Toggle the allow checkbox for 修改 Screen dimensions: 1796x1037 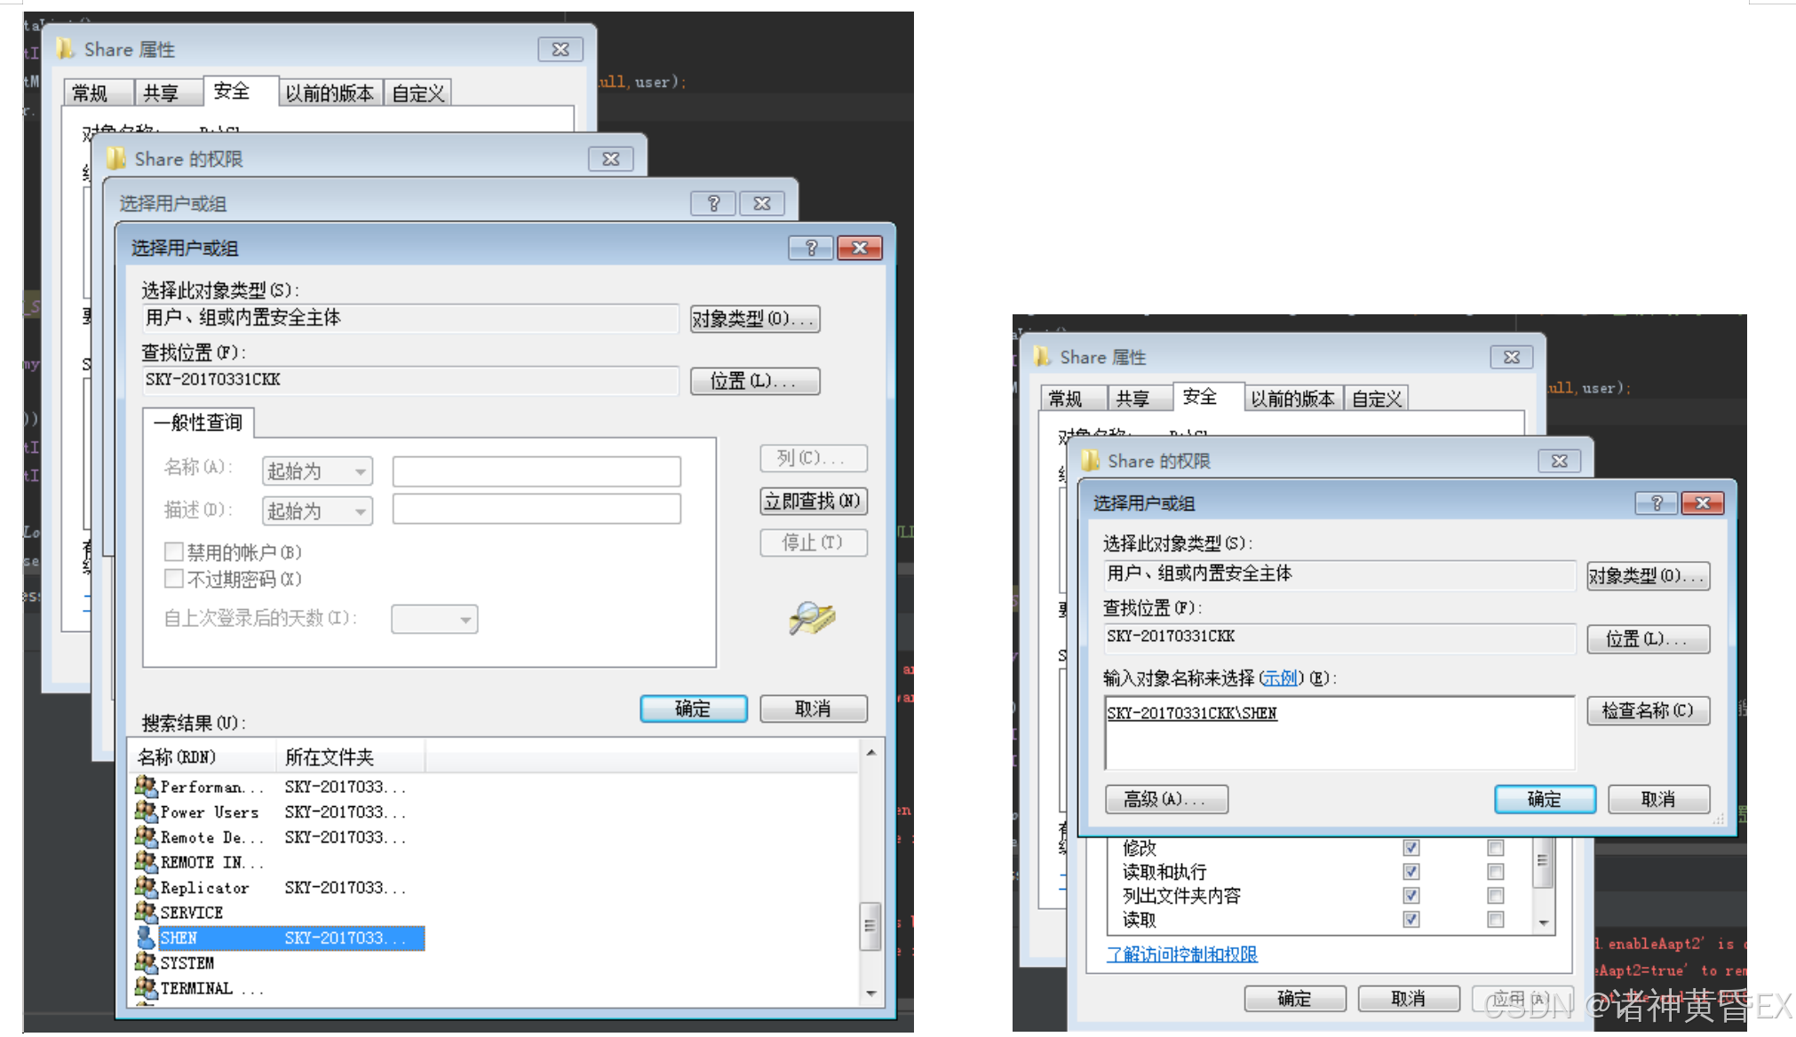(1411, 848)
